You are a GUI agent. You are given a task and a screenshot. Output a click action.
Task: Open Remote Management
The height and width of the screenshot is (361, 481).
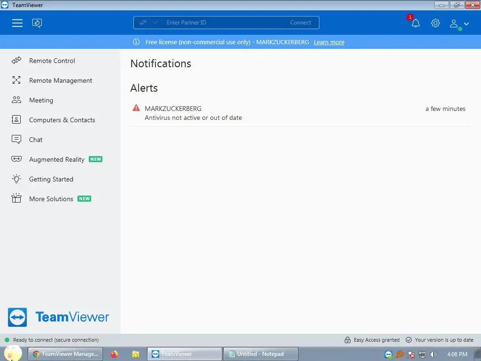[x=61, y=80]
